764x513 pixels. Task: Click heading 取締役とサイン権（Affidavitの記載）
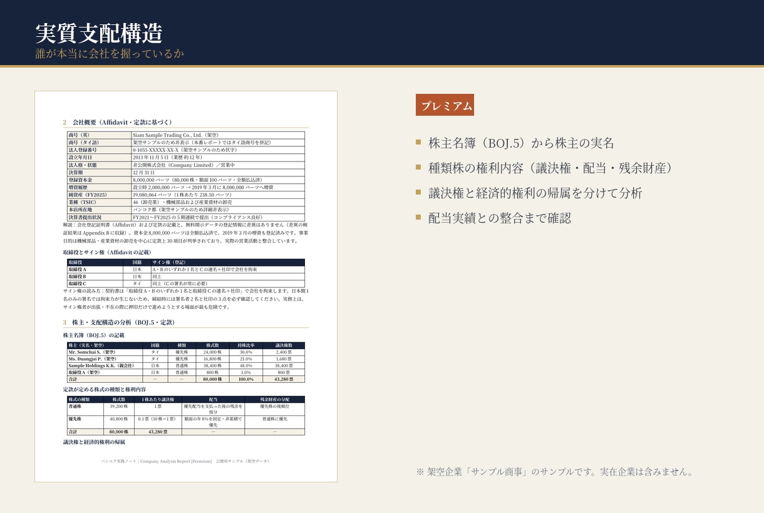coord(107,252)
